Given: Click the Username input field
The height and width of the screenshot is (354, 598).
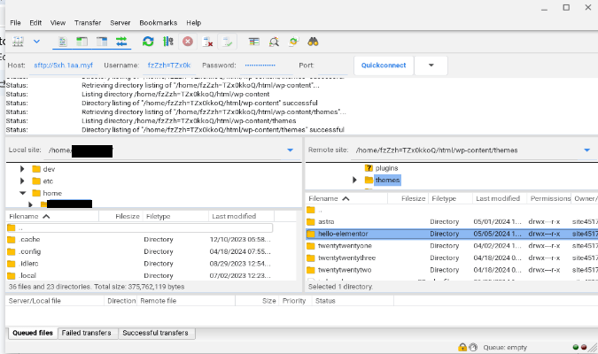Looking at the screenshot, I should (170, 65).
